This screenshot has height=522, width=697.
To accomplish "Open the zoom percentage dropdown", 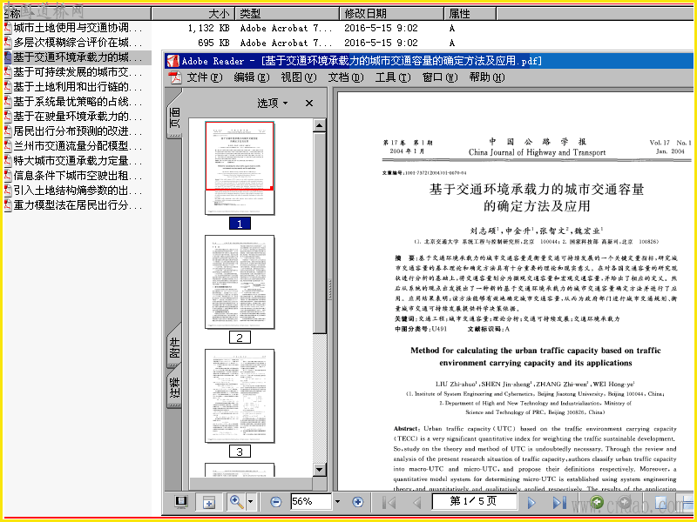I will [337, 502].
